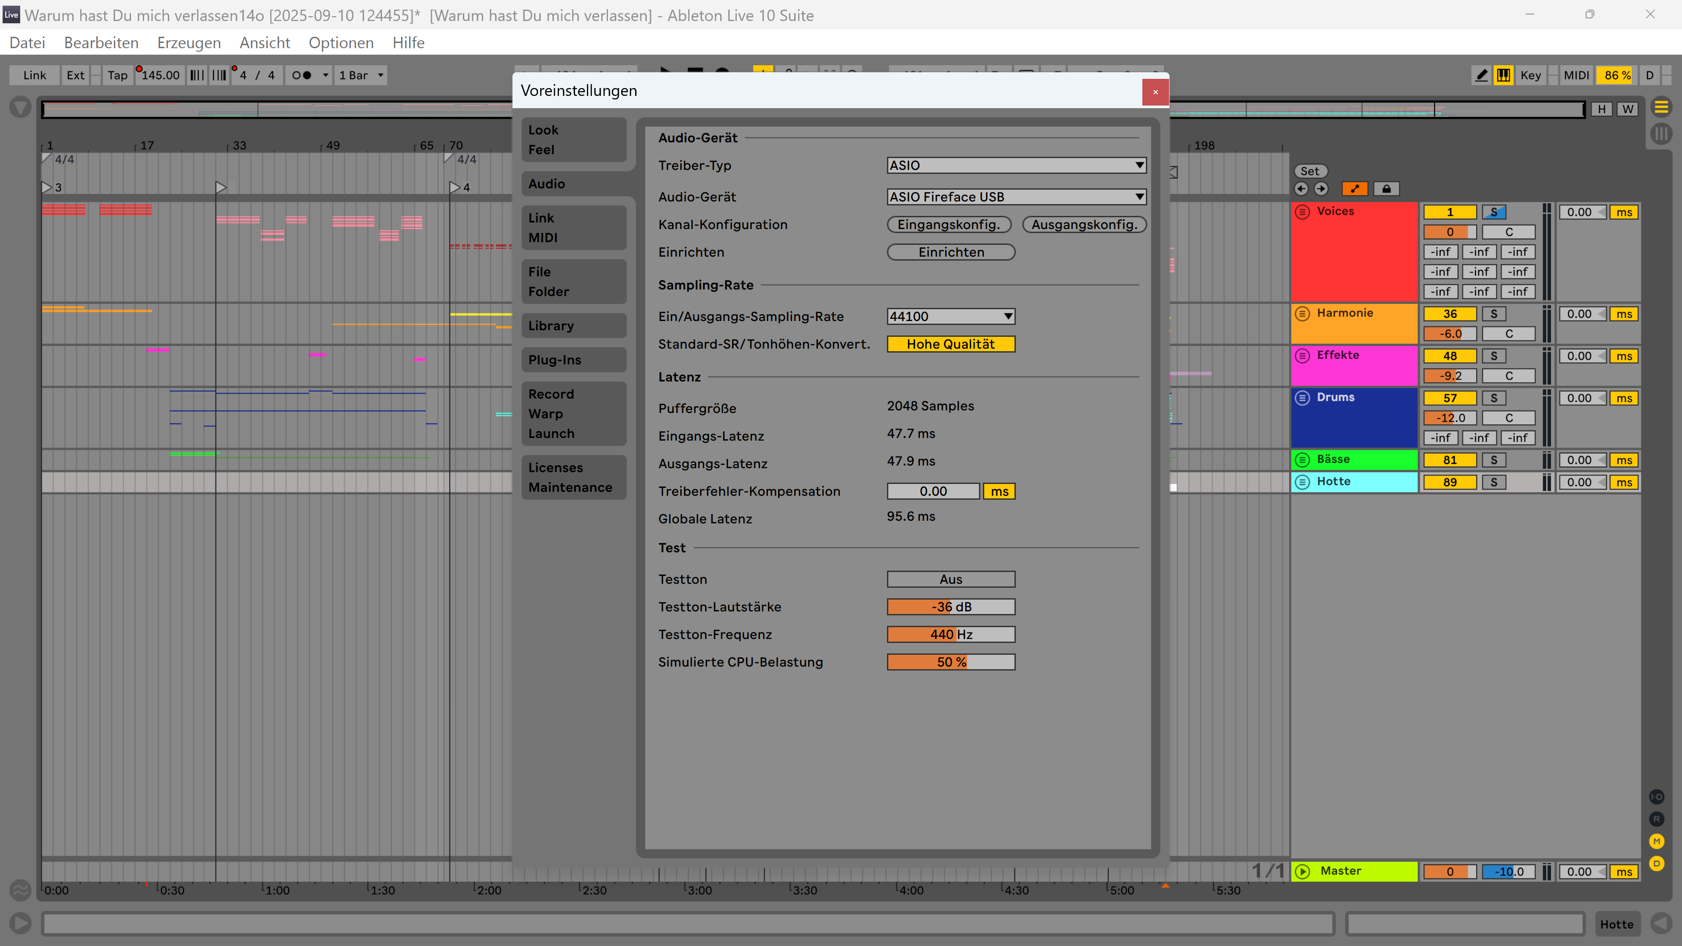This screenshot has height=946, width=1682.
Task: Toggle the Track Delay D section icon
Action: pos(1657,863)
